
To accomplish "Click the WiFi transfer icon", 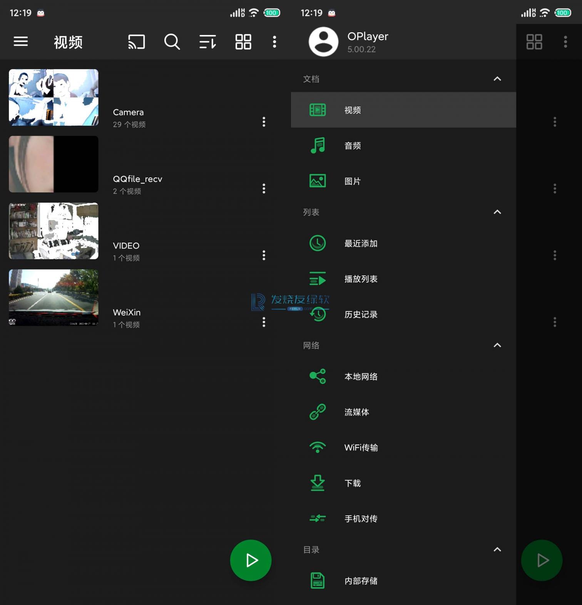I will (x=318, y=447).
